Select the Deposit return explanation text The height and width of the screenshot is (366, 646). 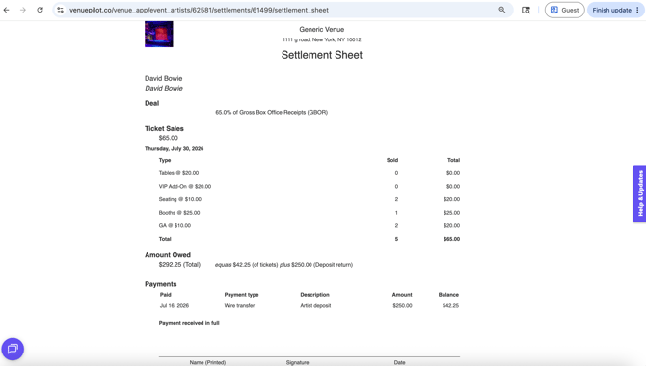click(283, 265)
